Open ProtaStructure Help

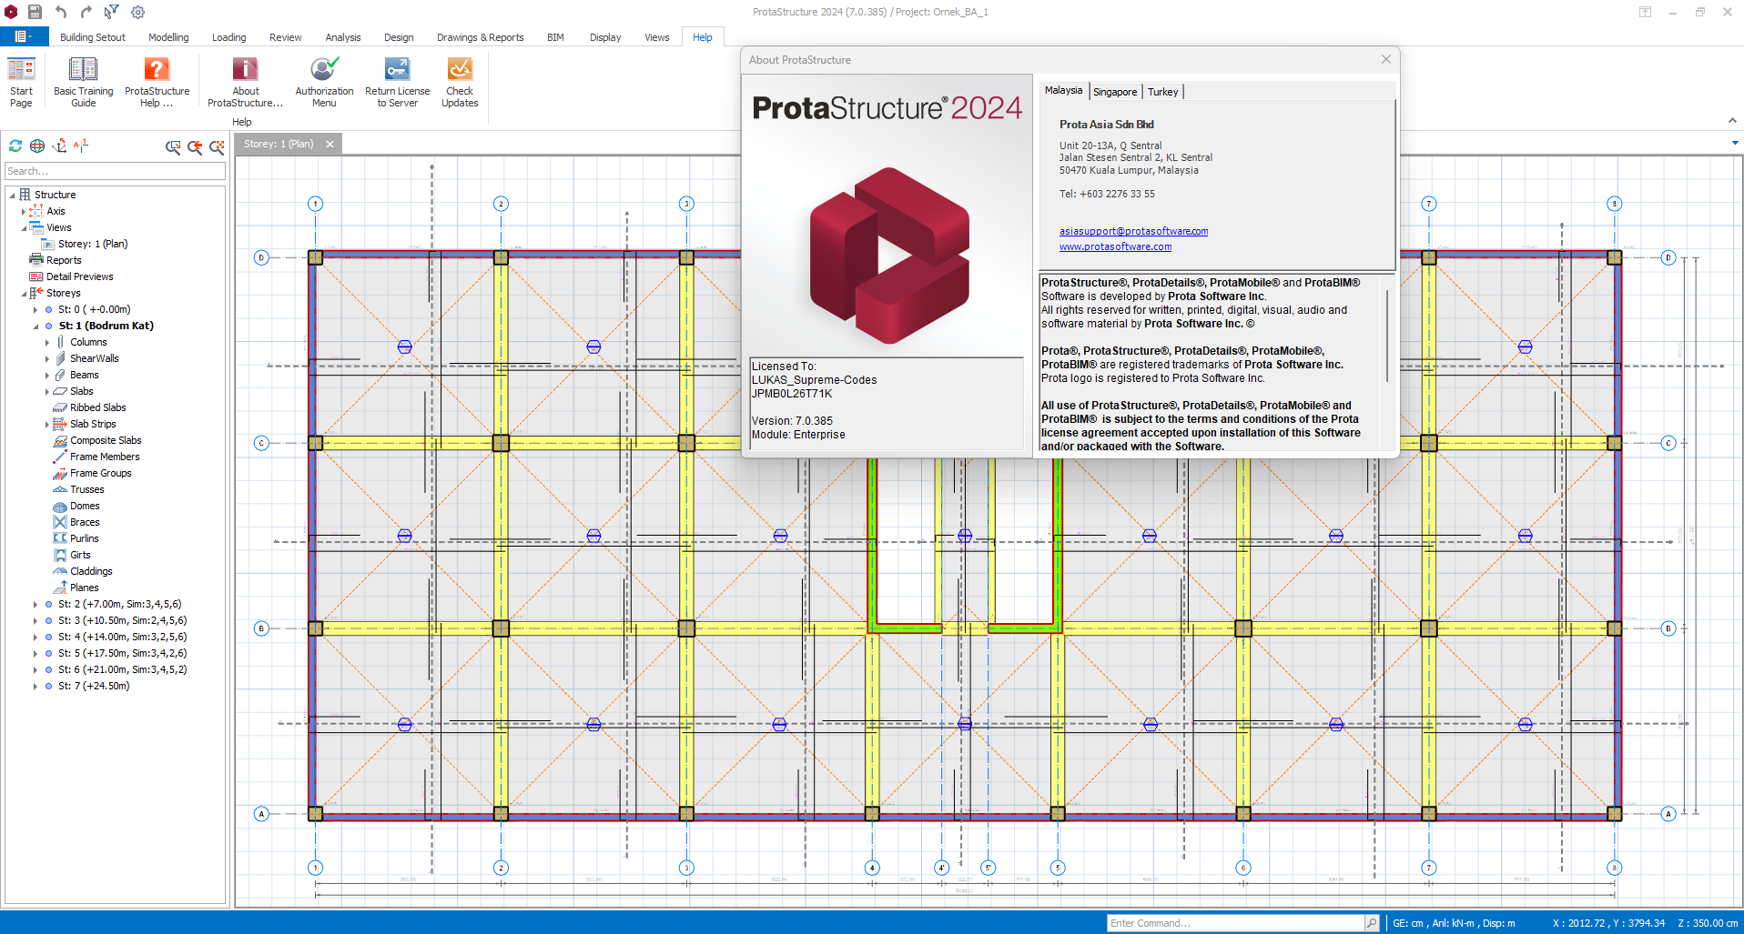pyautogui.click(x=157, y=80)
